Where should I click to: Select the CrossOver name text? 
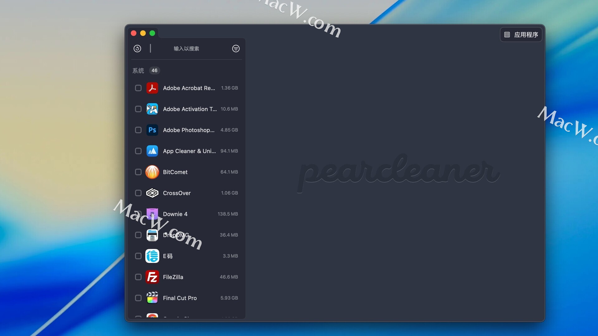(x=177, y=193)
